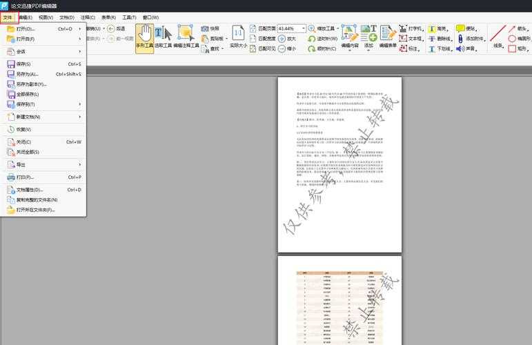
Task: Click the Edit Content (编辑内容) tool
Action: [x=350, y=37]
